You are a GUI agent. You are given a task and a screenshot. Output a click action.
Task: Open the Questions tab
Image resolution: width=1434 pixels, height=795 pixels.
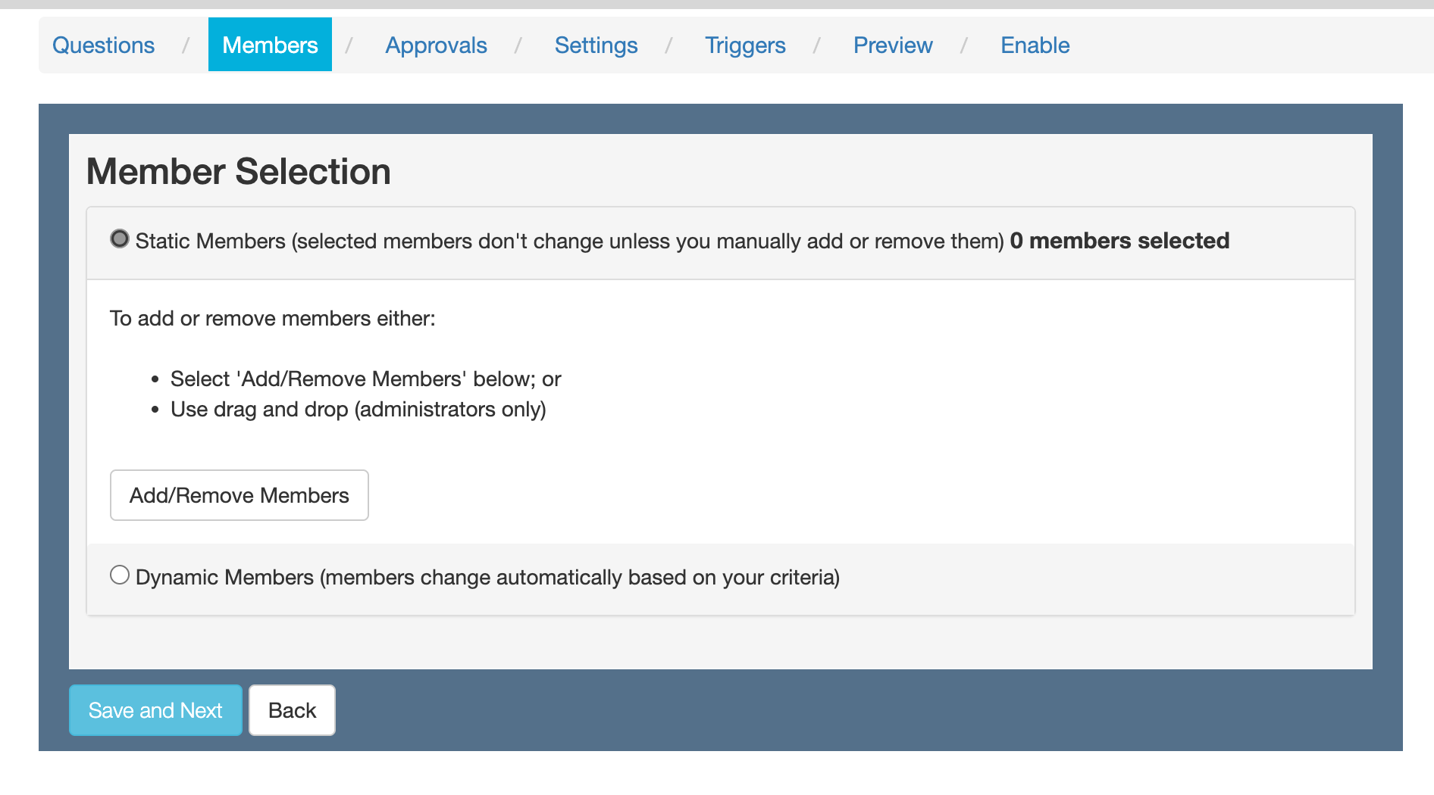(103, 45)
